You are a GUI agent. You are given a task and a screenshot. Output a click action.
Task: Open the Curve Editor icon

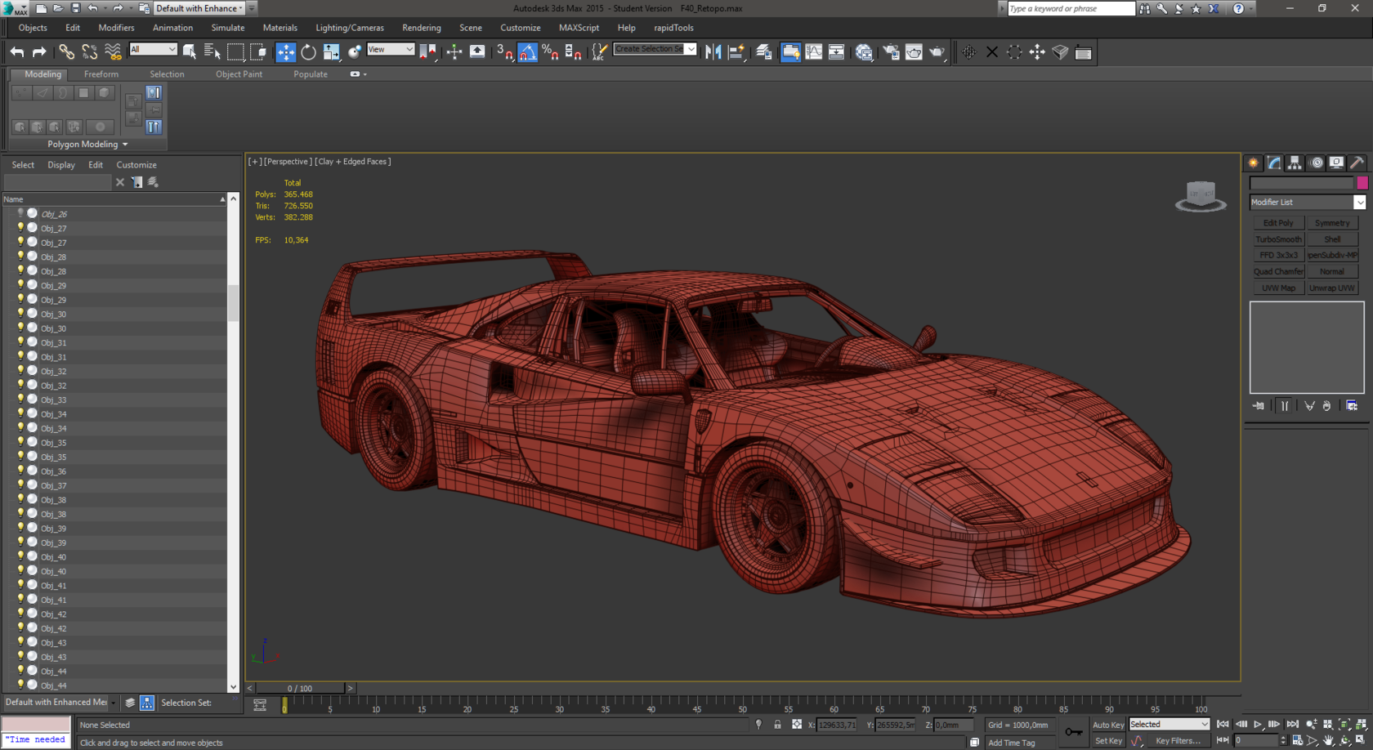tap(814, 52)
